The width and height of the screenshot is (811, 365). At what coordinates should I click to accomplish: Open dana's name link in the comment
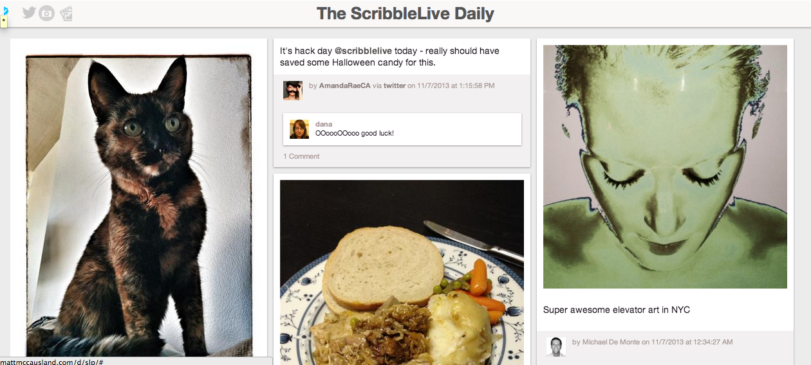tap(324, 124)
